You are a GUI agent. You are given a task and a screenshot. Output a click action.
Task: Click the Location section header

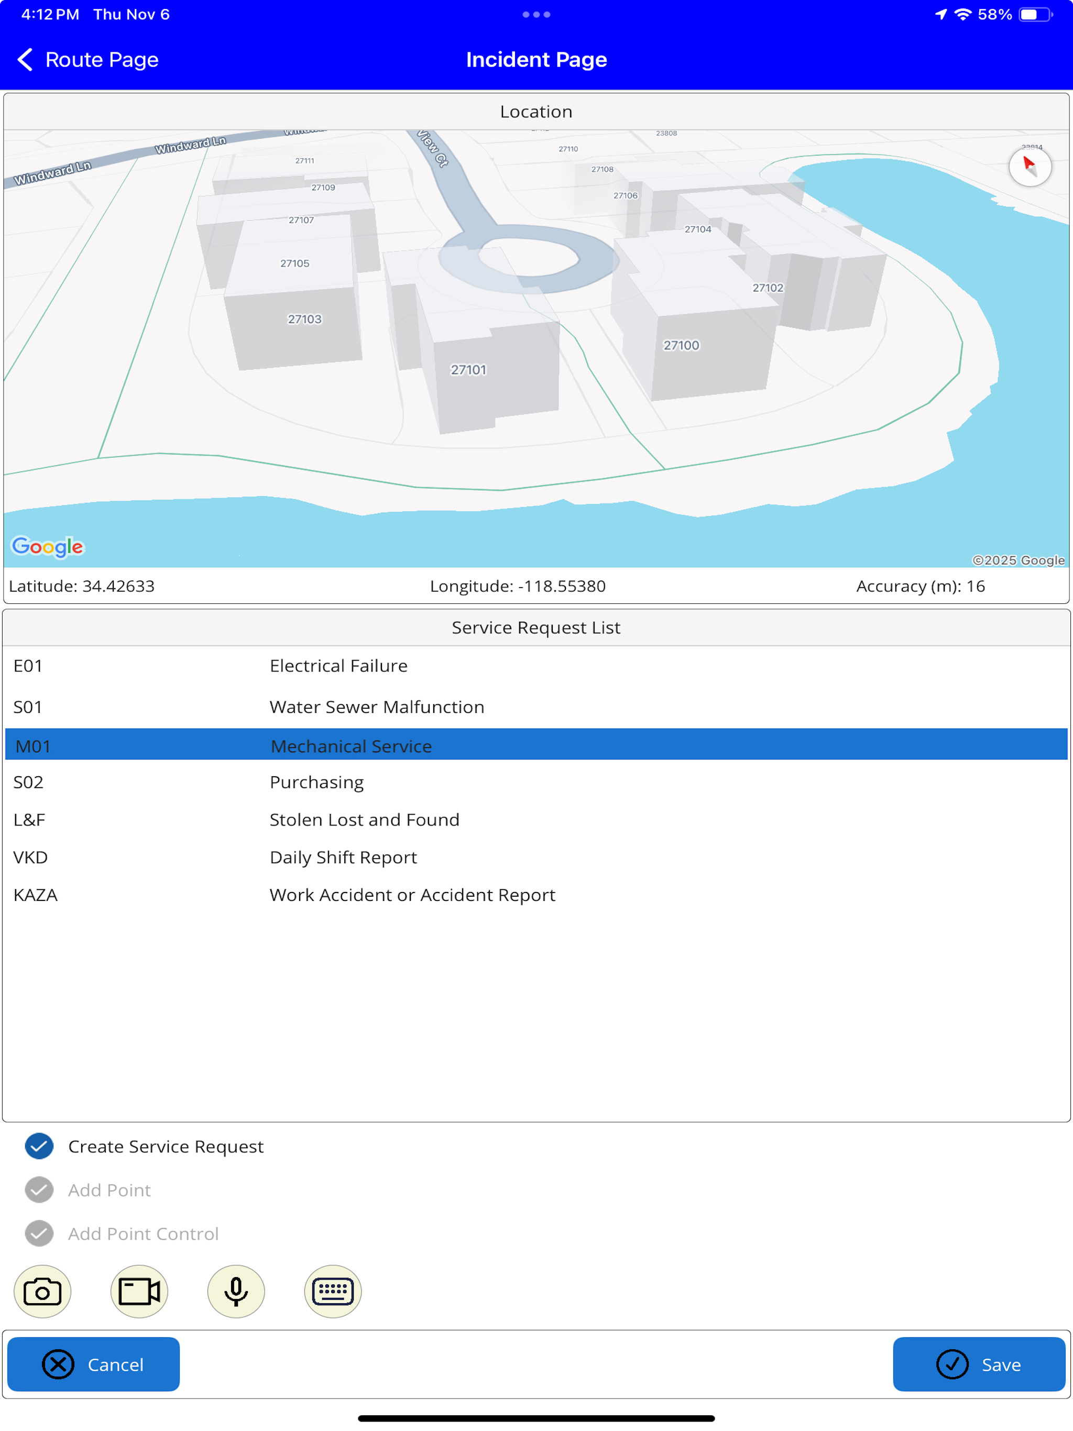click(536, 111)
